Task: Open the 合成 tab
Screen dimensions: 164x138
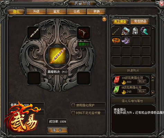Action: (x=76, y=11)
